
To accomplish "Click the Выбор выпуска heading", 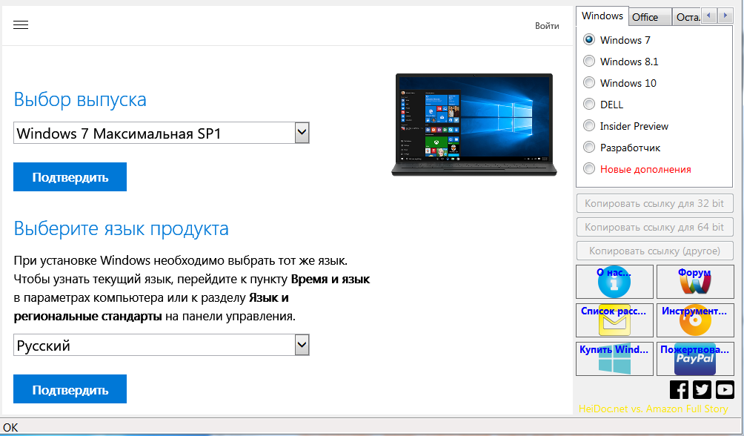I will tap(80, 100).
